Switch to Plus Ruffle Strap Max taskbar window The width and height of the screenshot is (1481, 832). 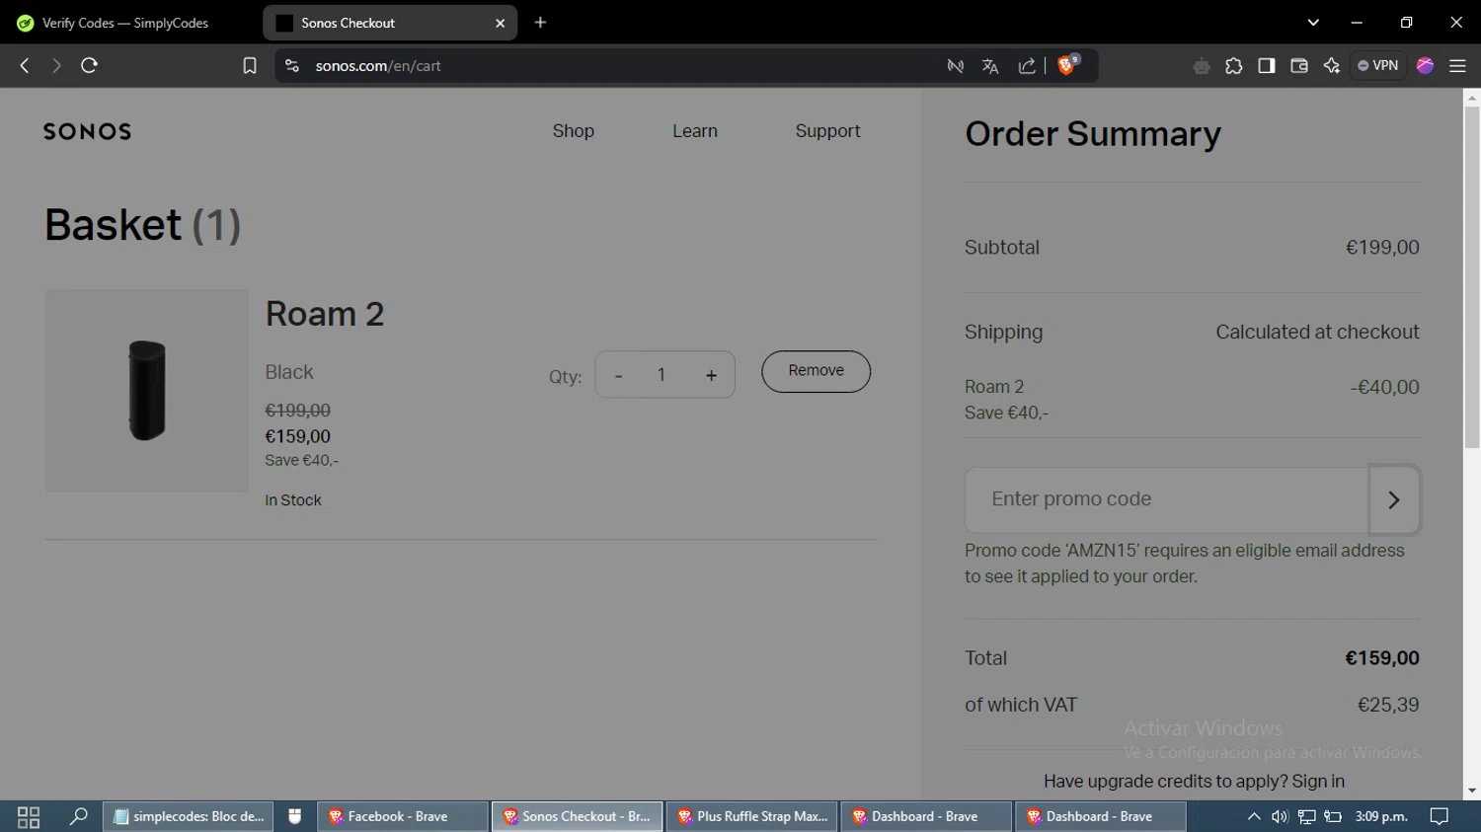pos(752,816)
